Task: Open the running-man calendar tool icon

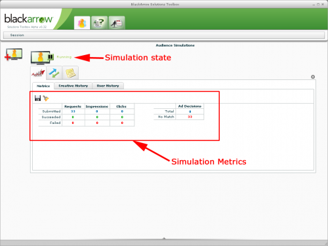Action: tap(117, 23)
